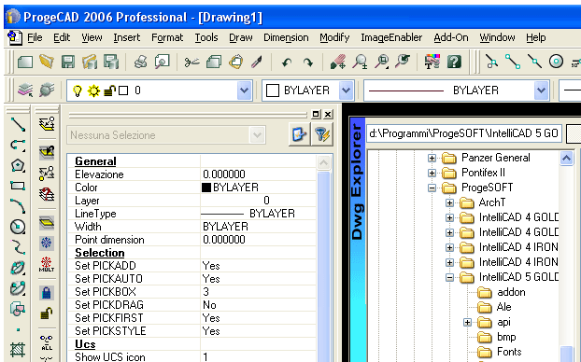Click the Help question mark icon

[x=454, y=62]
